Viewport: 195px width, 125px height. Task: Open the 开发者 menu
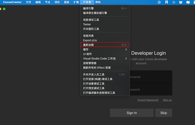pyautogui.click(x=87, y=2)
